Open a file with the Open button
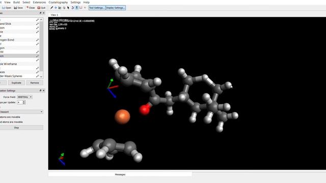326x183 pixels. pos(7,8)
